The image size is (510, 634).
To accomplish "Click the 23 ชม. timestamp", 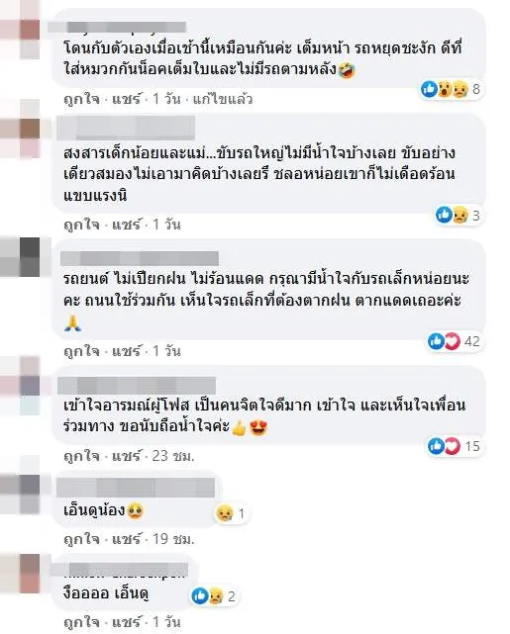I will pos(173,456).
